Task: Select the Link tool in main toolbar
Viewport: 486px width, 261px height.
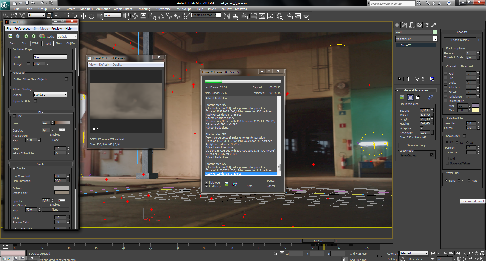Action: tap(6, 16)
